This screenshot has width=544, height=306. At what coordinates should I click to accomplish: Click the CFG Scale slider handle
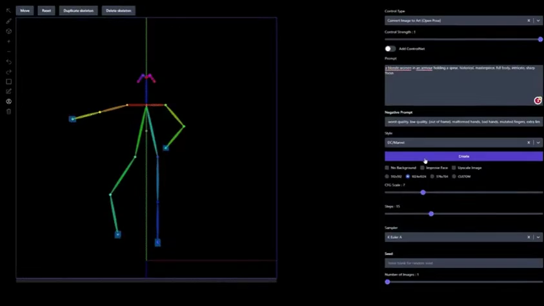click(423, 192)
